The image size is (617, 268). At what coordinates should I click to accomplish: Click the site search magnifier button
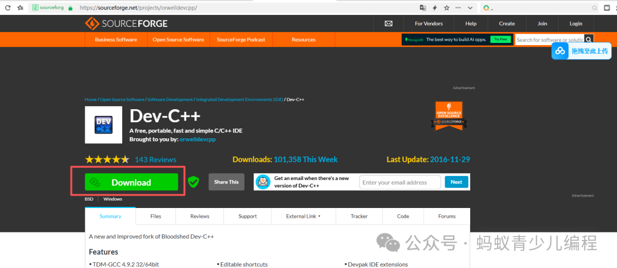pyautogui.click(x=588, y=40)
